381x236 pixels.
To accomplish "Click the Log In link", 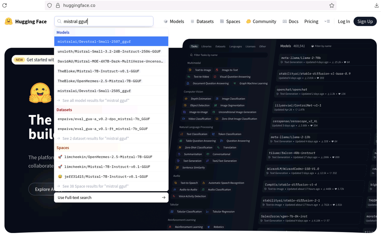I will 344,21.
